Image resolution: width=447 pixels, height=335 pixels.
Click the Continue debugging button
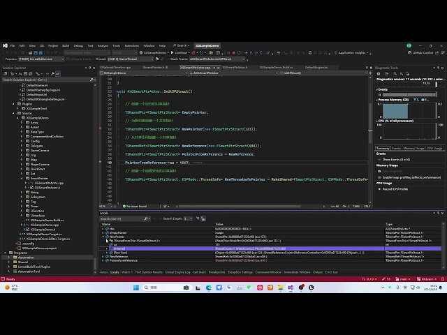click(x=179, y=53)
